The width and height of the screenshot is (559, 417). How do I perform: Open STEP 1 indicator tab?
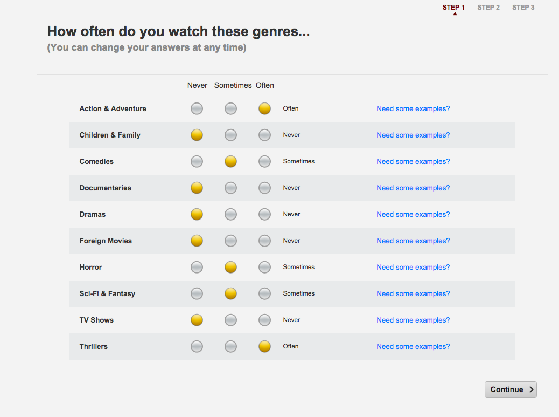(x=453, y=8)
